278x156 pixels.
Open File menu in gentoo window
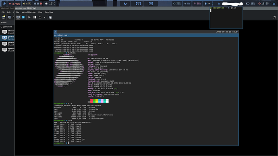[18, 12]
